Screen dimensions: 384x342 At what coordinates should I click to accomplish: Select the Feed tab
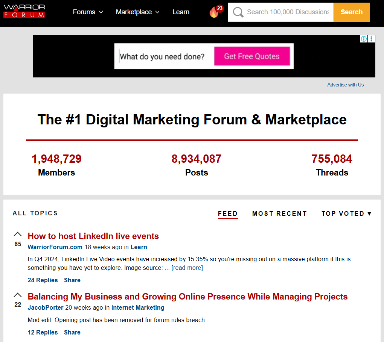[228, 214]
